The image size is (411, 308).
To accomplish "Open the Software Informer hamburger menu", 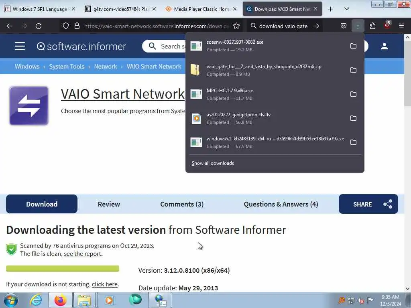I will pyautogui.click(x=20, y=47).
